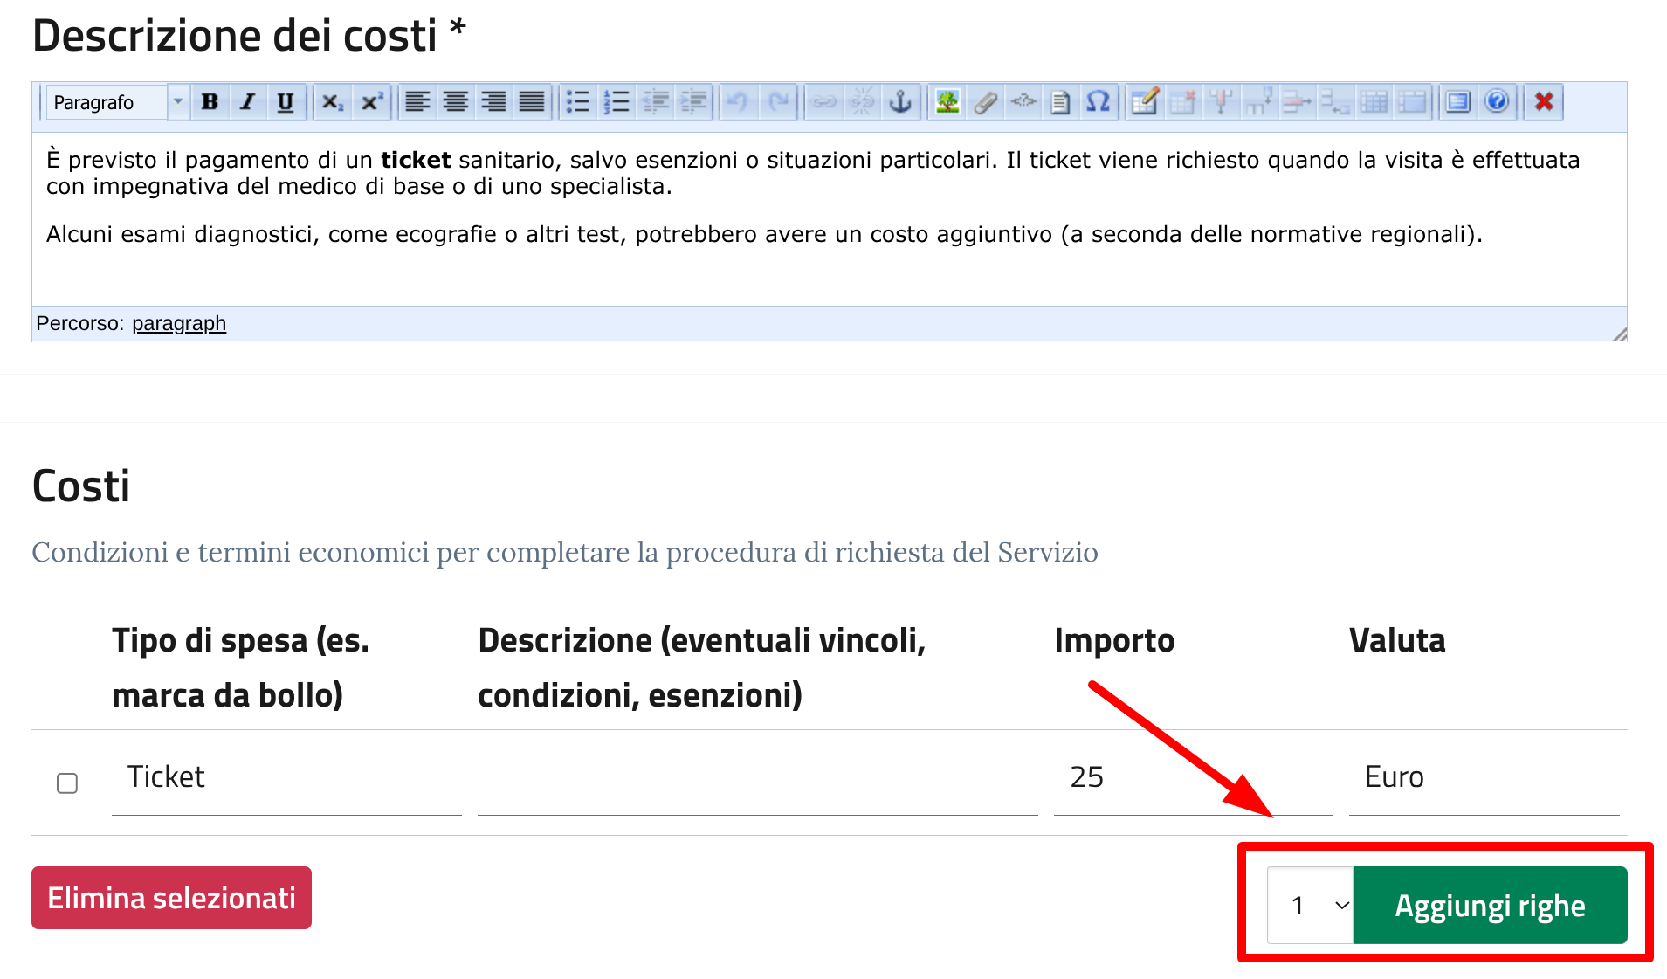Click the red X icon in the toolbar
The width and height of the screenshot is (1667, 979).
[x=1544, y=102]
